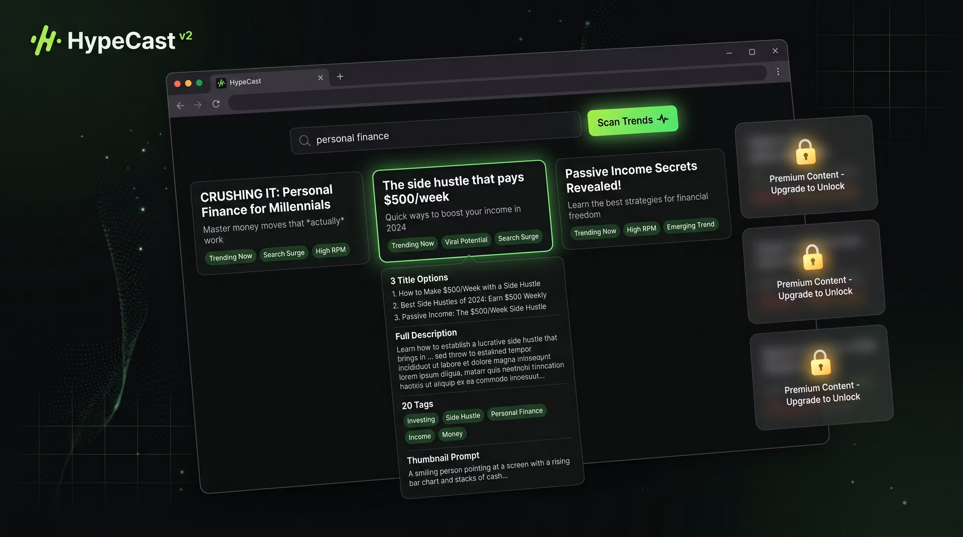Reload the page with the refresh icon

pos(216,104)
